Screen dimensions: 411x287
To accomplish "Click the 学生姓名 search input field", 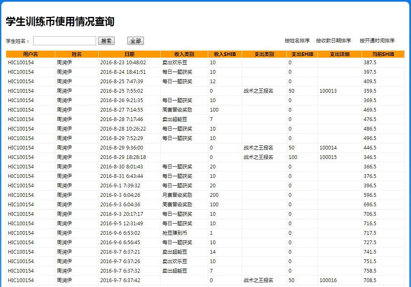I will pos(64,41).
